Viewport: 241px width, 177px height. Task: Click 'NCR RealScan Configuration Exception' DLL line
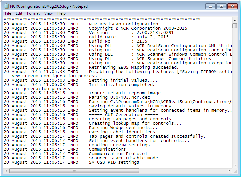(184, 63)
